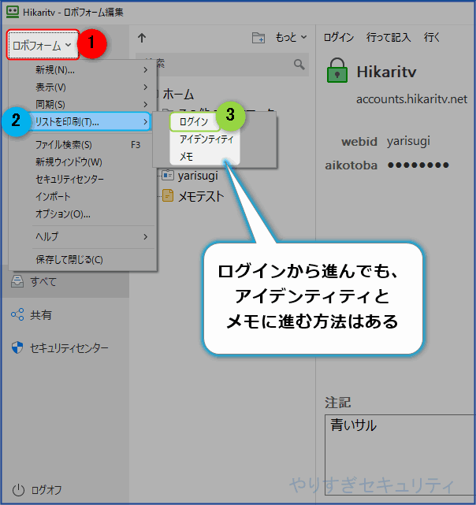Select ログイン in print list submenu
Viewport: 476px width, 505px height.
(x=194, y=122)
